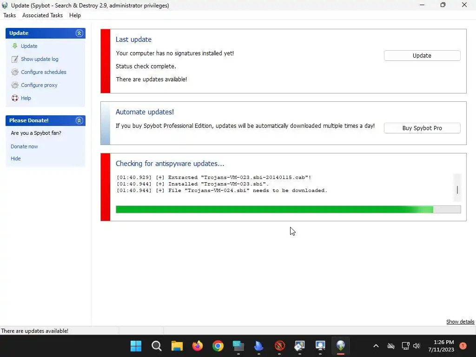476x357 pixels.
Task: Click 'Checking for antispyware updates...' heading
Action: pyautogui.click(x=170, y=164)
